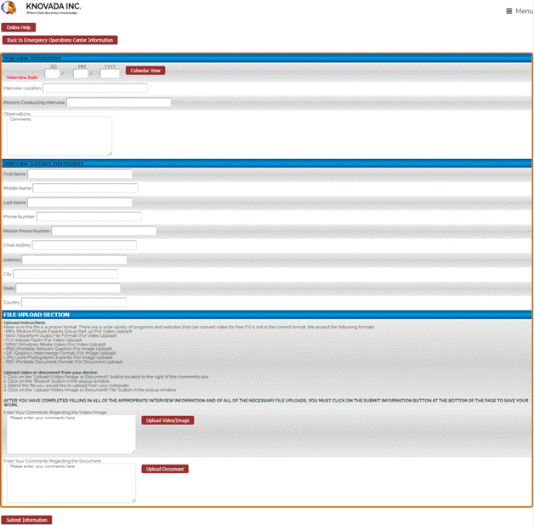Click the MM month input field
Image resolution: width=534 pixels, height=525 pixels.
[x=81, y=74]
